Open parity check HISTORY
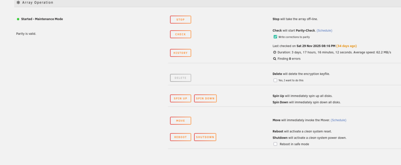Image resolution: width=401 pixels, height=165 pixels. pyautogui.click(x=180, y=53)
